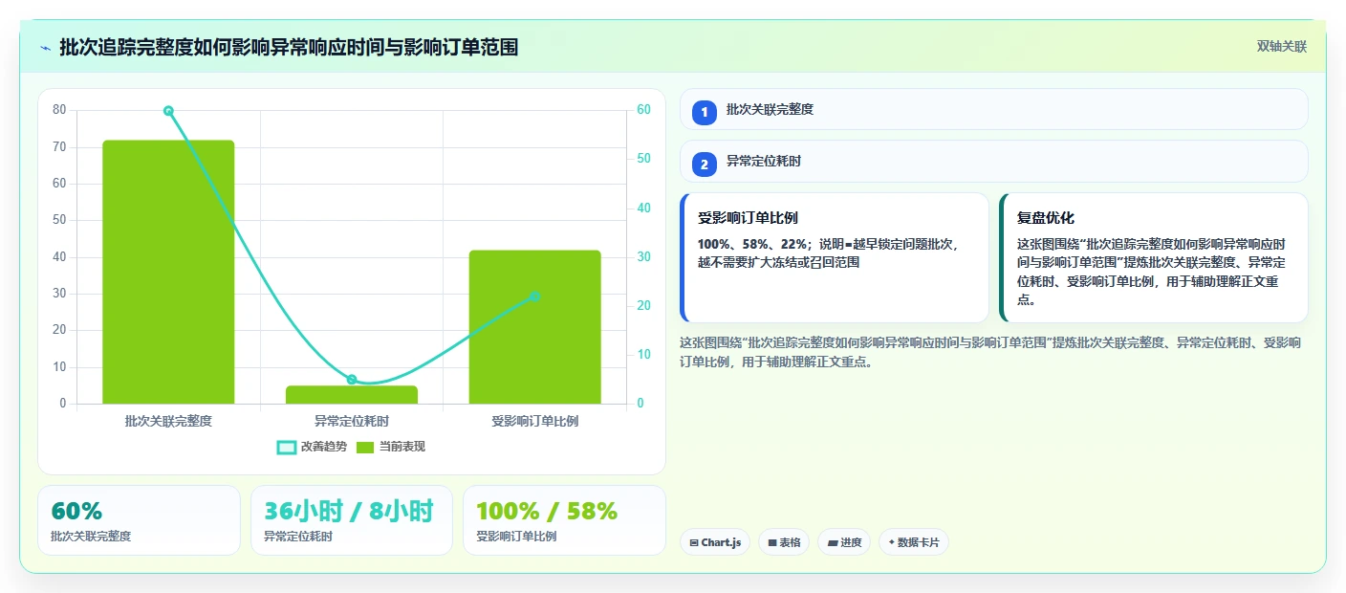Click the x-axis label 受影响订单比例
Viewport: 1346px width, 593px height.
click(x=534, y=421)
